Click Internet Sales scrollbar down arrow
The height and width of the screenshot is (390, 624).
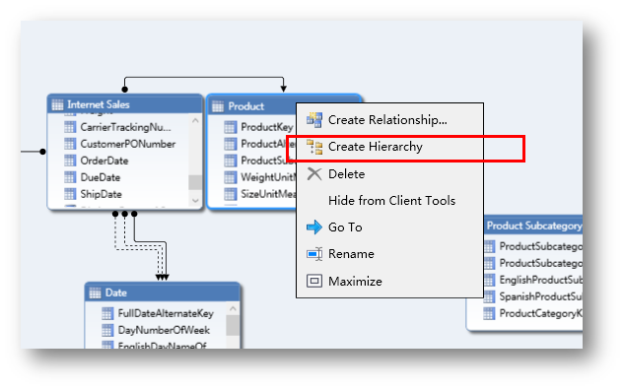point(195,200)
